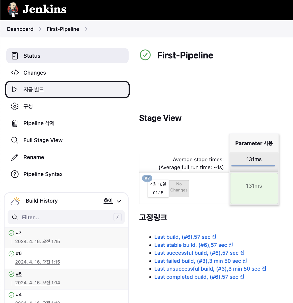Click success status icon of build #4
Screen dimensions: 293x303
[x=11, y=295]
